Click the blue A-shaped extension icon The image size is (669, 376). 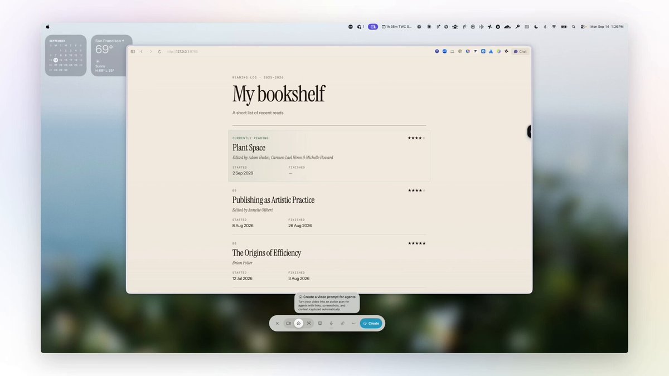click(x=491, y=51)
